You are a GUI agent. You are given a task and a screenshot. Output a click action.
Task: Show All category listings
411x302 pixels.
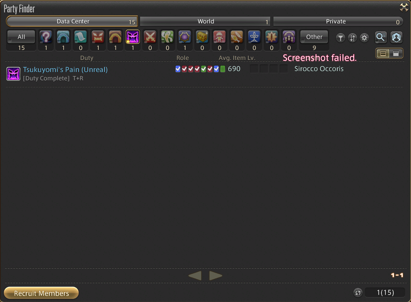coord(21,37)
